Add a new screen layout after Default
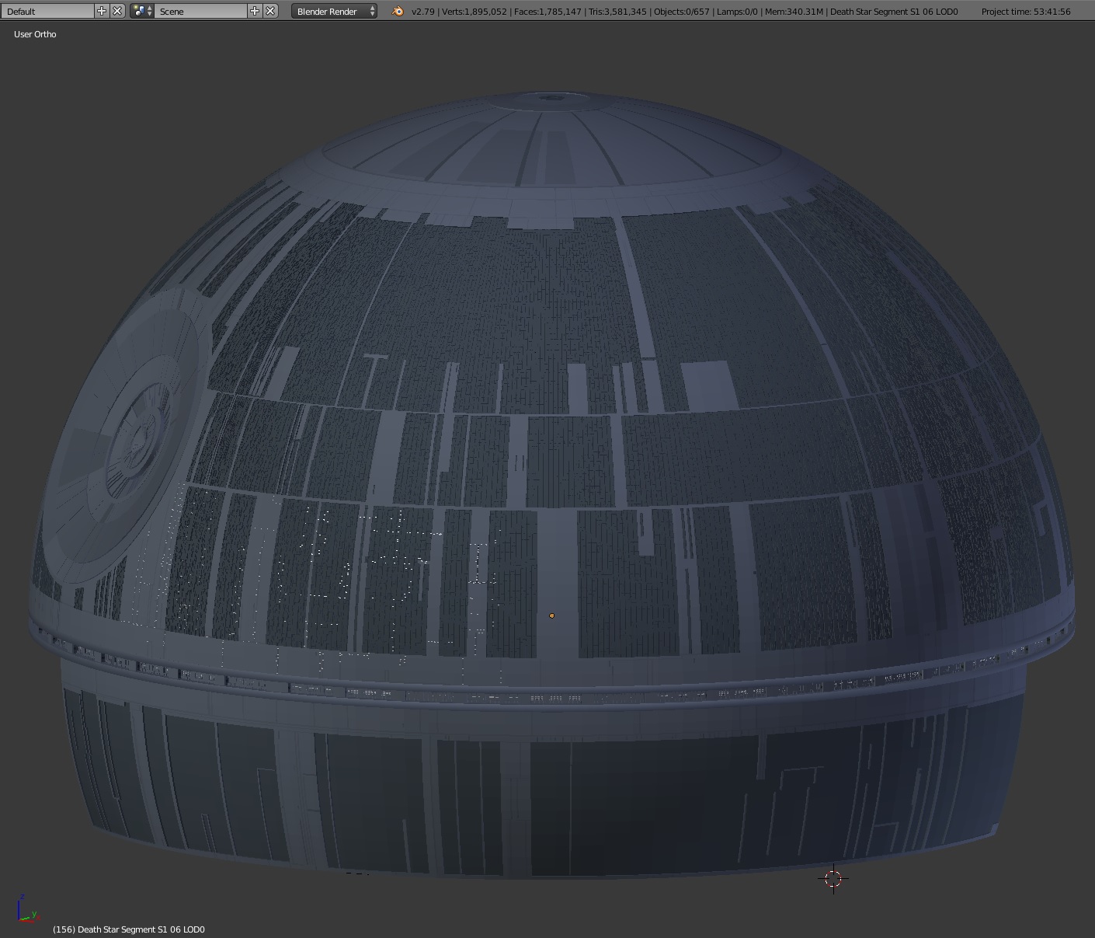The image size is (1095, 938). pyautogui.click(x=102, y=11)
